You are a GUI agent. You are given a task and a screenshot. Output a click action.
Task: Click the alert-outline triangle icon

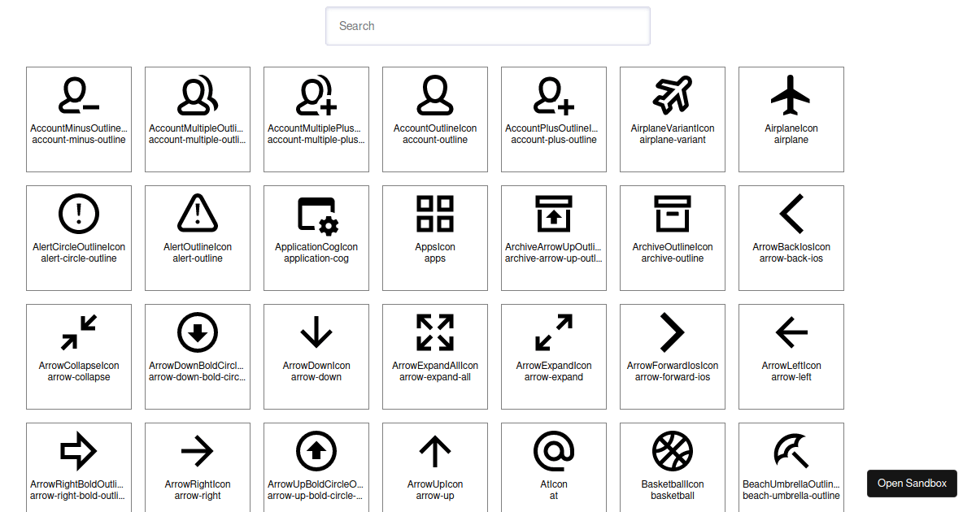[x=198, y=213]
